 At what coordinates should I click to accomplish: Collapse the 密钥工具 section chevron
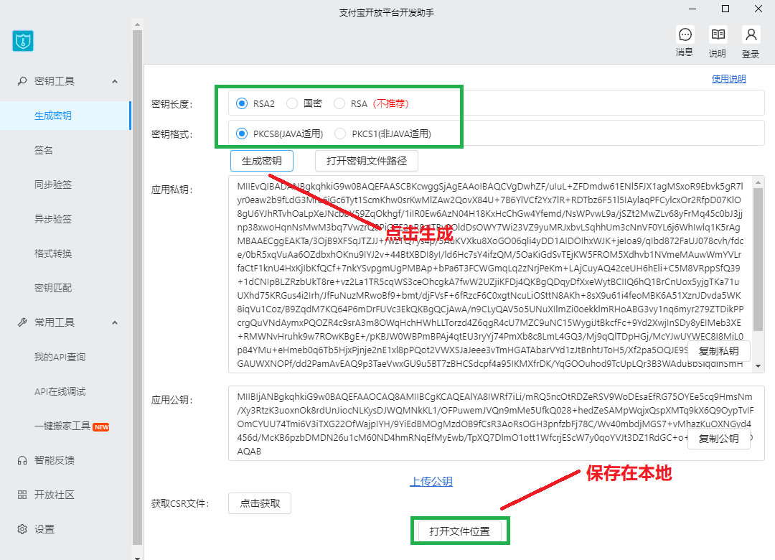pos(115,82)
